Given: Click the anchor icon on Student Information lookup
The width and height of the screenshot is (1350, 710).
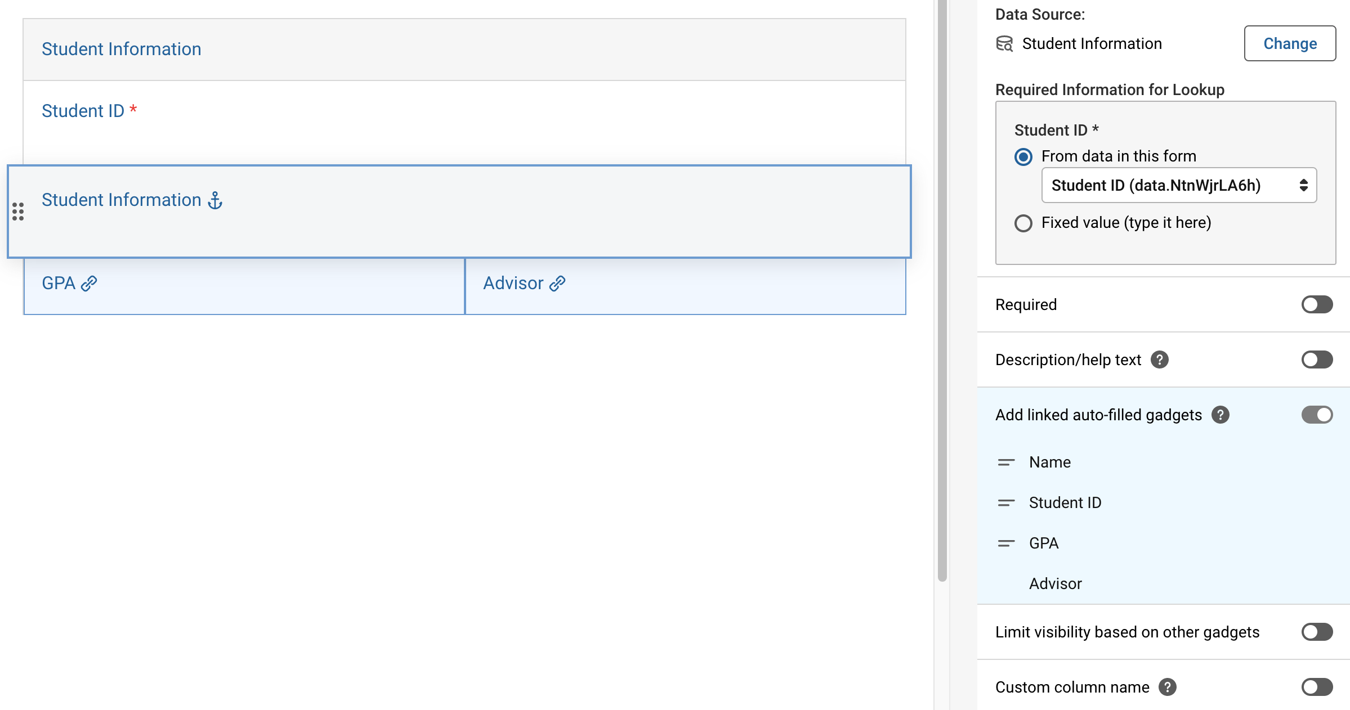Looking at the screenshot, I should [215, 199].
